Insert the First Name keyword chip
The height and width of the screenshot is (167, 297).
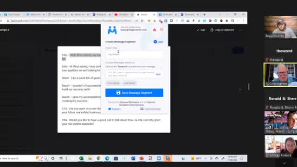click(113, 83)
